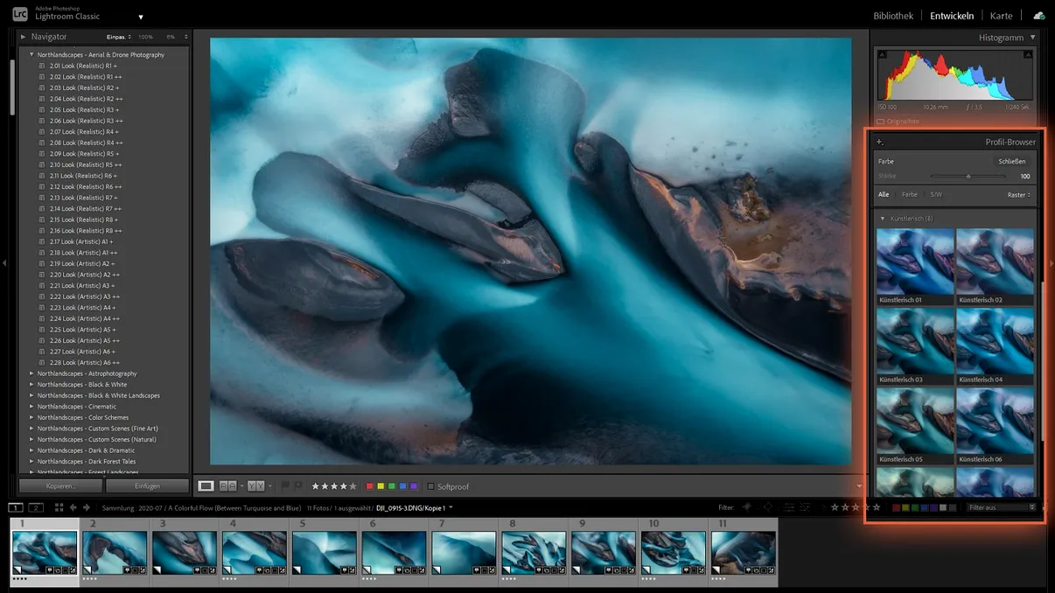Enable the Softproof checkbox
Screen dimensions: 1055x593
[x=430, y=485]
